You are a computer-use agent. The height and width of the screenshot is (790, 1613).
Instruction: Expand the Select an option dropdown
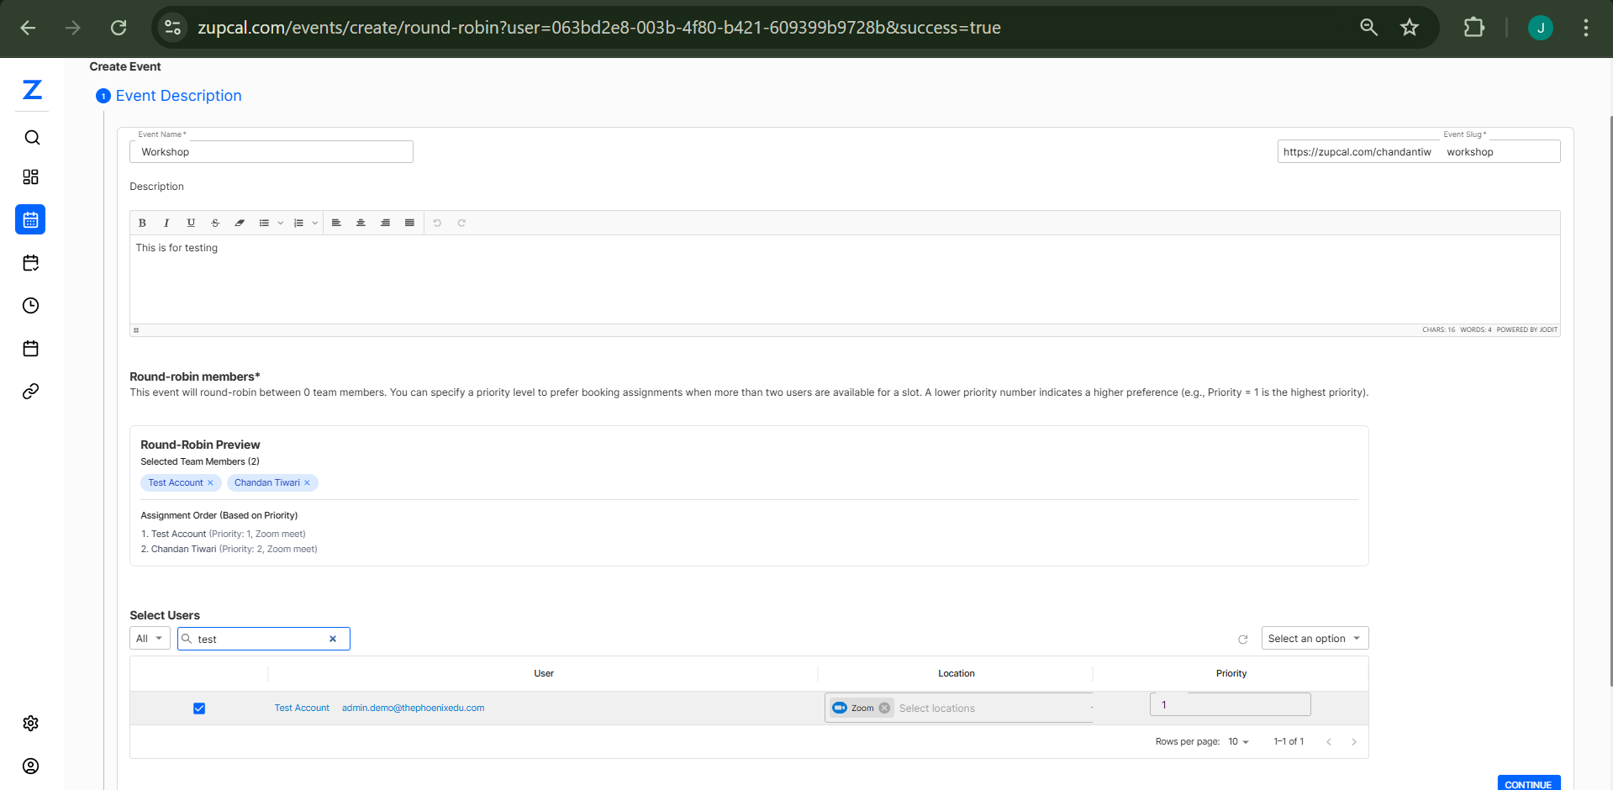point(1315,639)
